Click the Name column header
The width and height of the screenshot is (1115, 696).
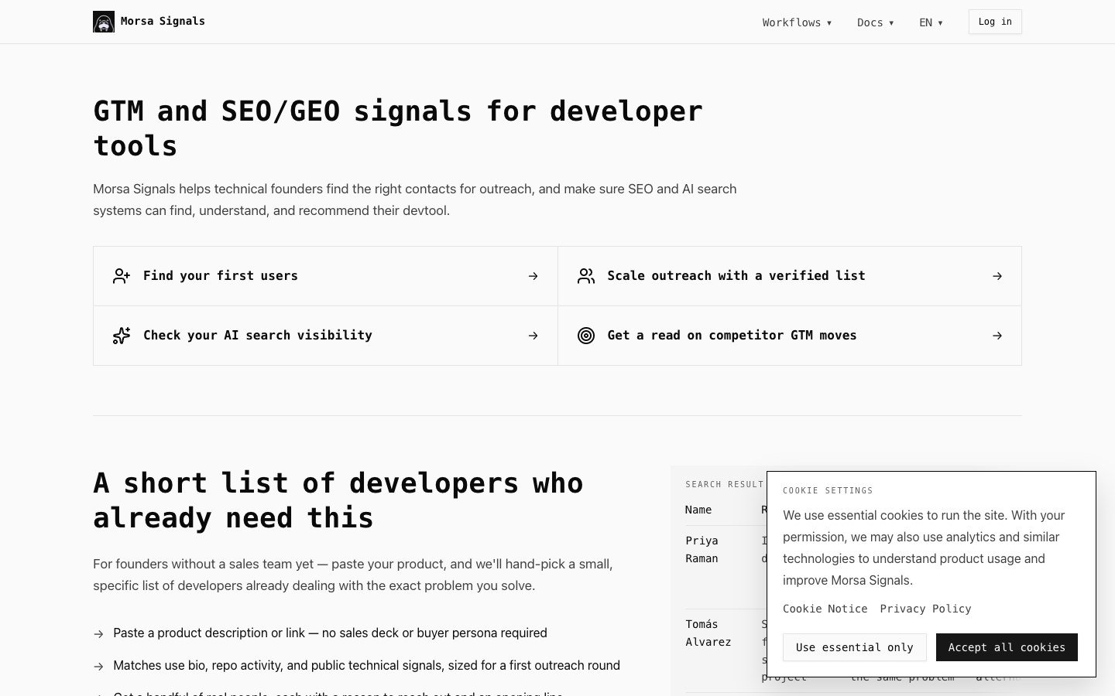point(698,510)
